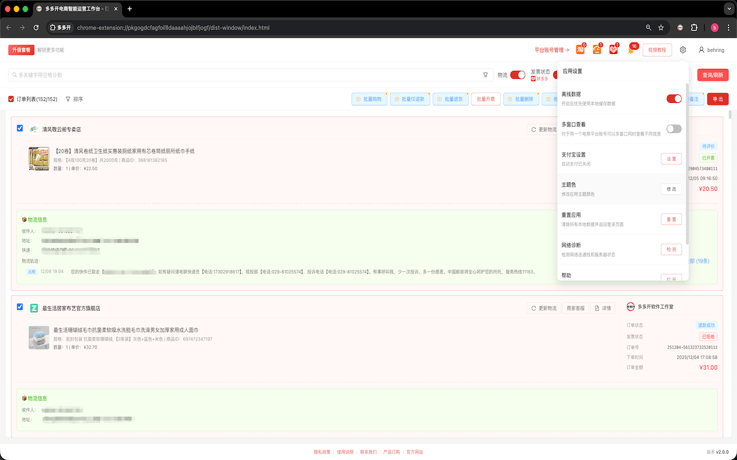The width and height of the screenshot is (737, 460).
Task: Click the 最生活居家布艺官方旗舰店 shop logo
Action: pyautogui.click(x=34, y=308)
